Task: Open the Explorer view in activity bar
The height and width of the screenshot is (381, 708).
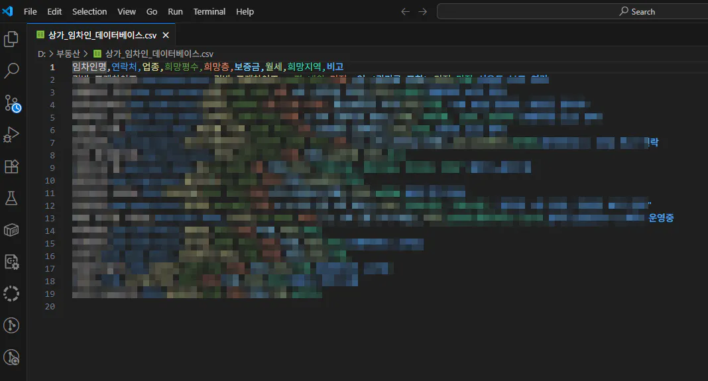Action: (x=11, y=39)
